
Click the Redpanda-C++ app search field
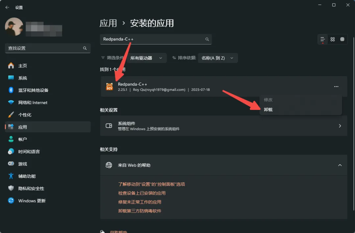click(x=156, y=39)
